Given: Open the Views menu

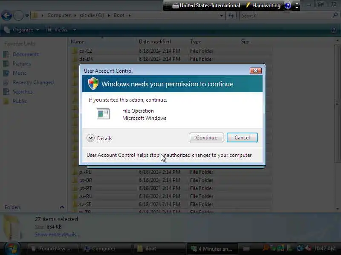Looking at the screenshot, I should (x=61, y=30).
